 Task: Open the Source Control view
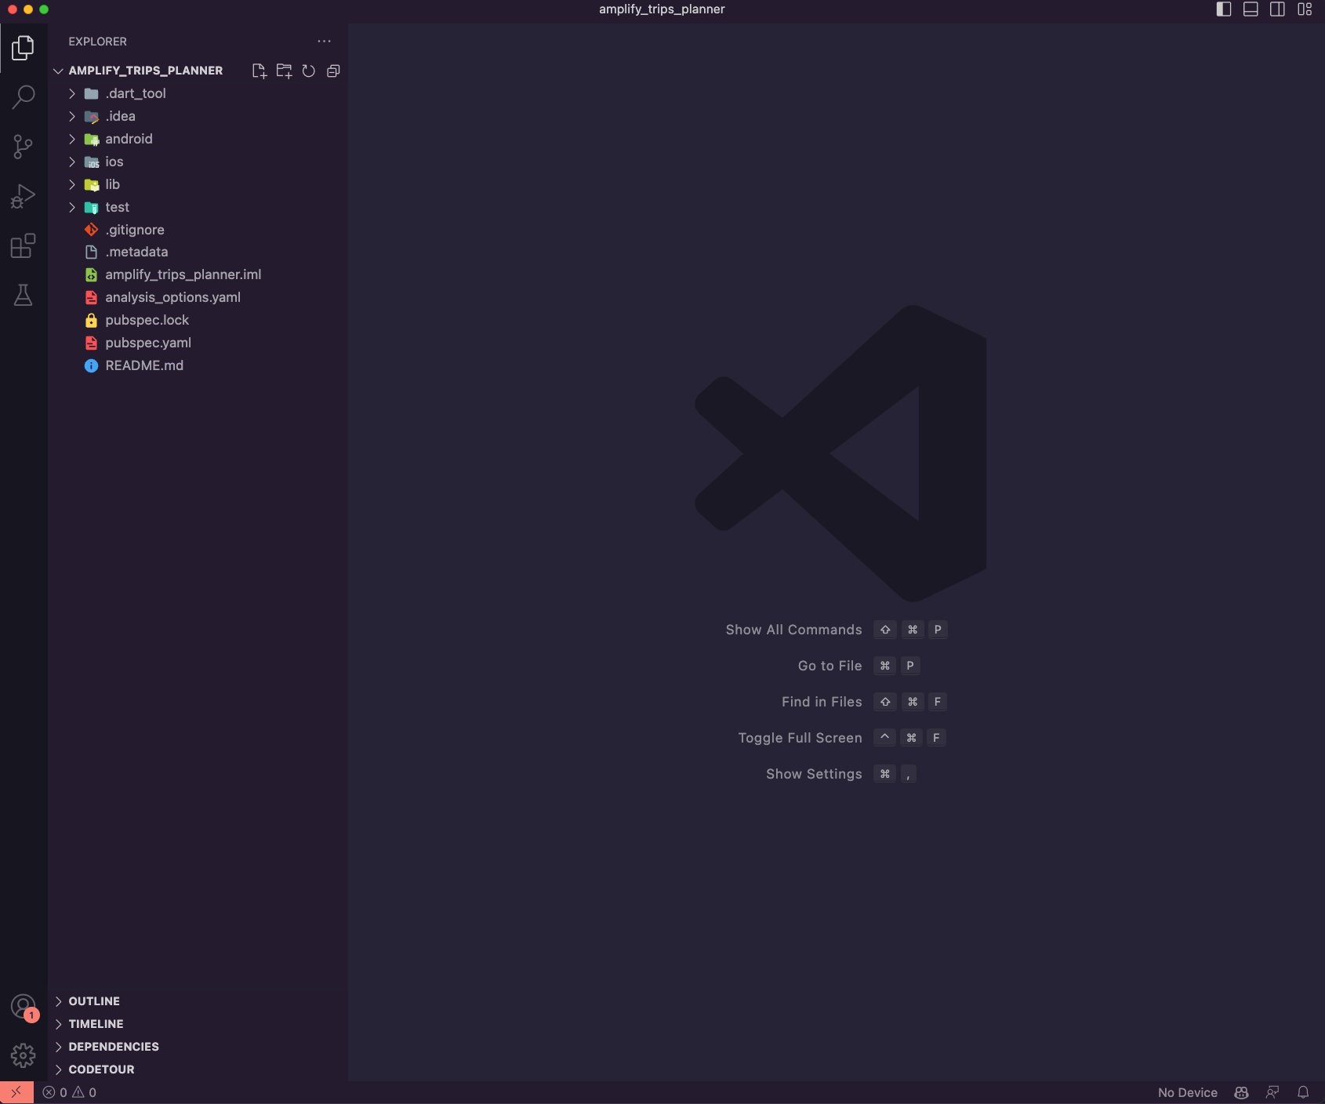pyautogui.click(x=23, y=147)
